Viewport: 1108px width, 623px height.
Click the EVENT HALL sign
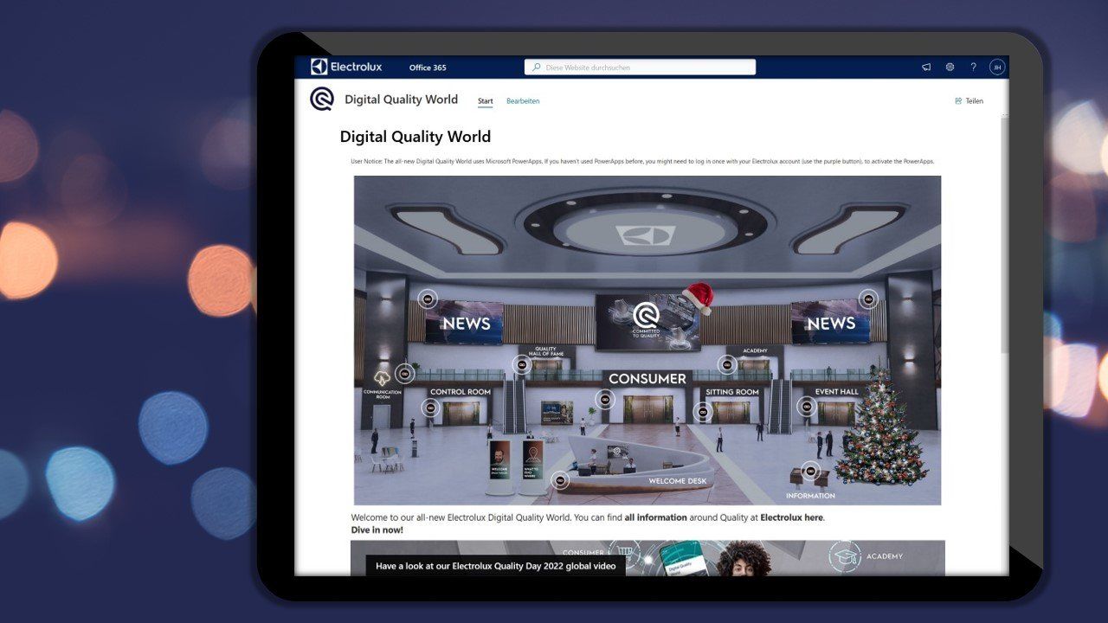837,392
